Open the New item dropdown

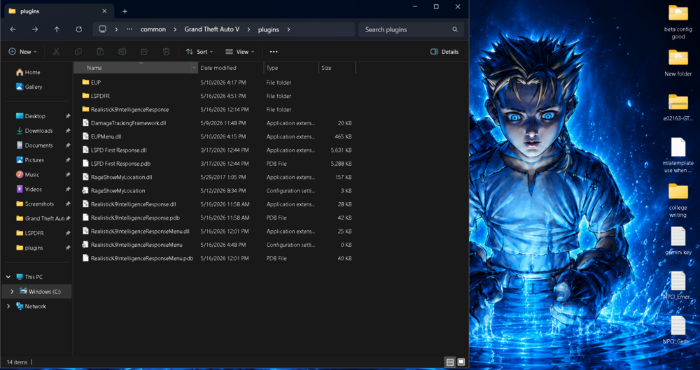click(23, 52)
